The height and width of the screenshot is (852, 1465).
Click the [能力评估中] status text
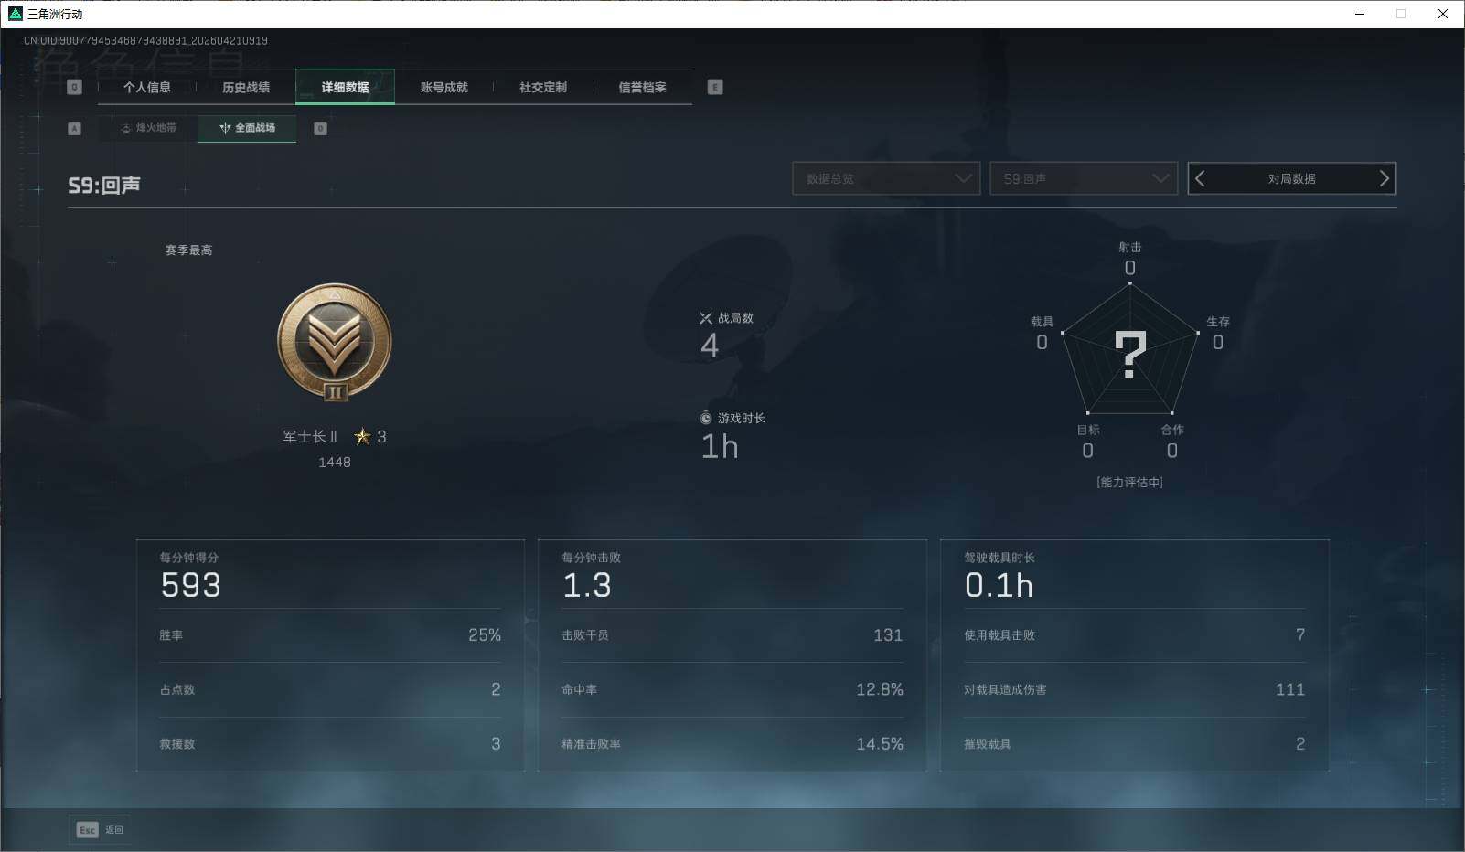pyautogui.click(x=1130, y=483)
